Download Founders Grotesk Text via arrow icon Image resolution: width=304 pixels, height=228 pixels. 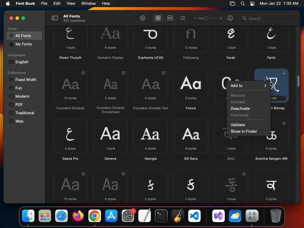click(x=164, y=73)
